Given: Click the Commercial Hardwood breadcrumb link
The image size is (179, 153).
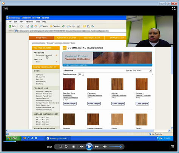Looking at the screenshot, I should point(62,43).
